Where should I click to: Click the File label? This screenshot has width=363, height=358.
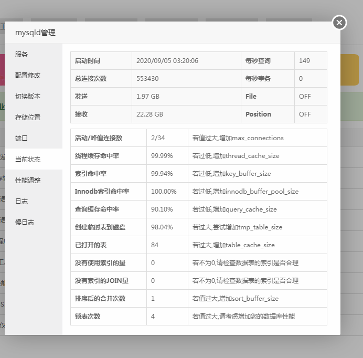tap(251, 97)
